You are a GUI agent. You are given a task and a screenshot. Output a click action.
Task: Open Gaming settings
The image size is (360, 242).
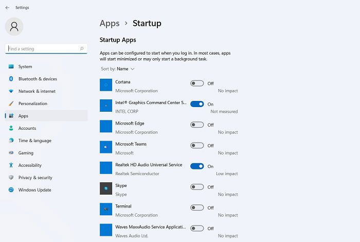(x=46, y=152)
